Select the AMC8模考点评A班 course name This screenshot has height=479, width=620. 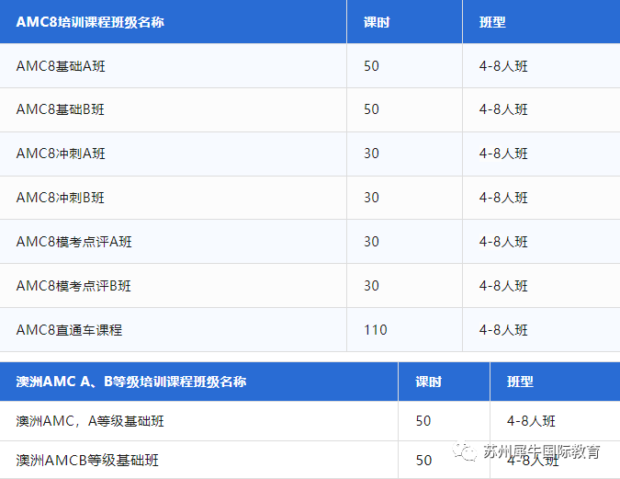(x=74, y=242)
